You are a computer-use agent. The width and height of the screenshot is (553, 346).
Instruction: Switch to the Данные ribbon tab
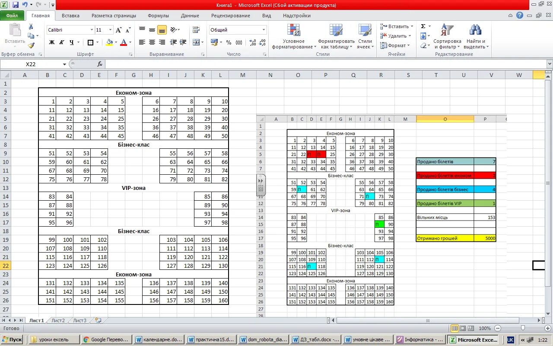click(190, 16)
